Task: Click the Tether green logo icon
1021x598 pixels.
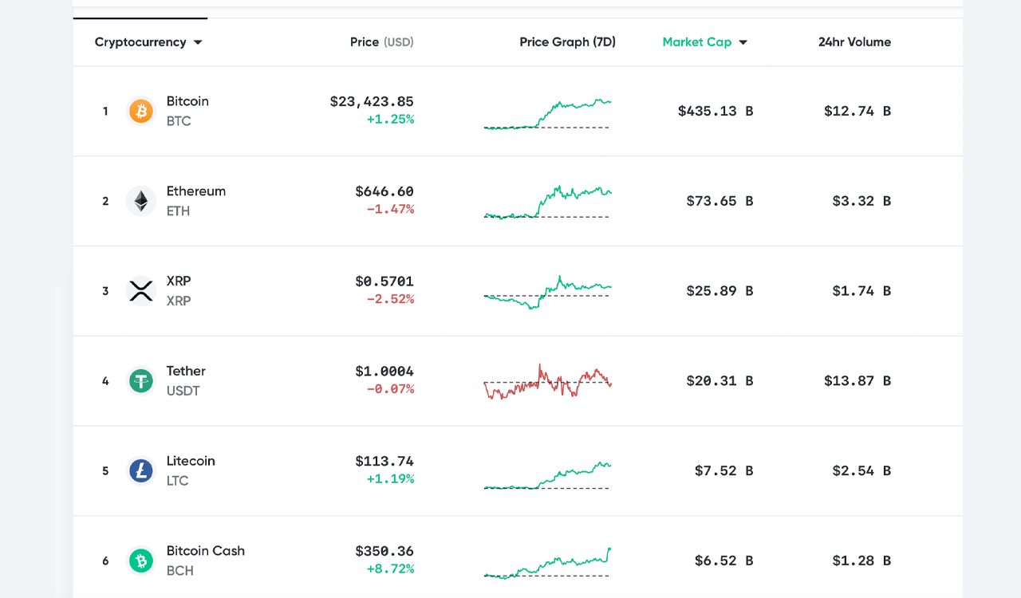Action: 141,381
